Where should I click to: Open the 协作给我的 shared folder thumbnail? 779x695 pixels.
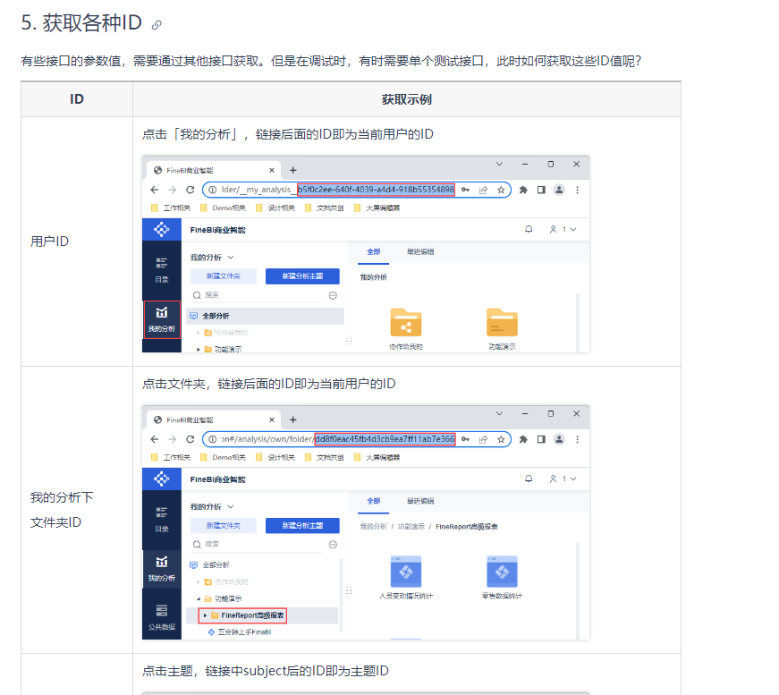tap(406, 323)
